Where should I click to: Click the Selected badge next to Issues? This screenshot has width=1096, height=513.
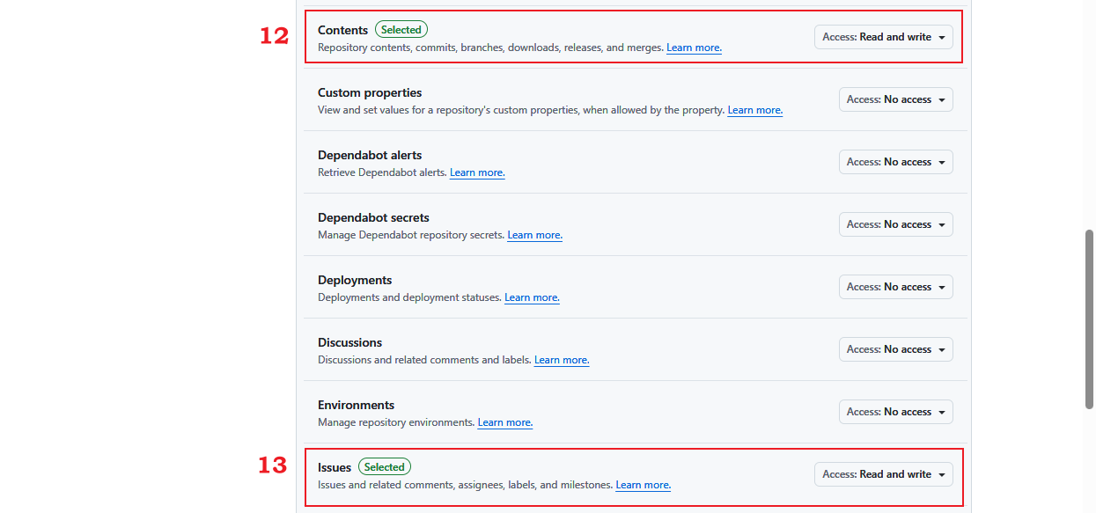384,467
